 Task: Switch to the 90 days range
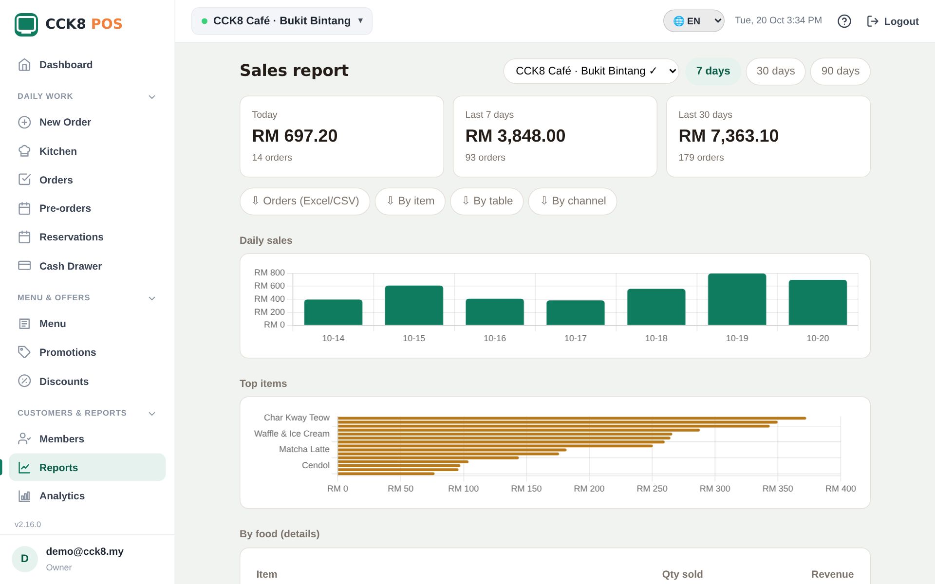click(840, 71)
